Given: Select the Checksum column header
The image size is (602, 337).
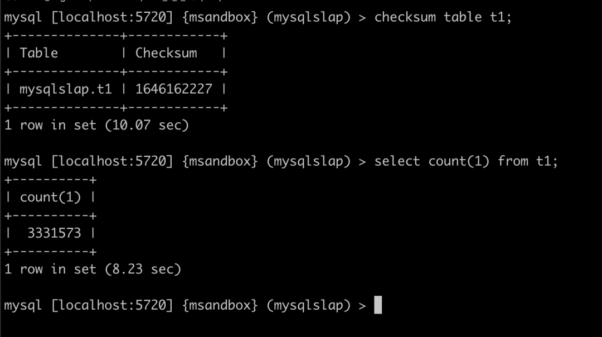Looking at the screenshot, I should tap(166, 53).
